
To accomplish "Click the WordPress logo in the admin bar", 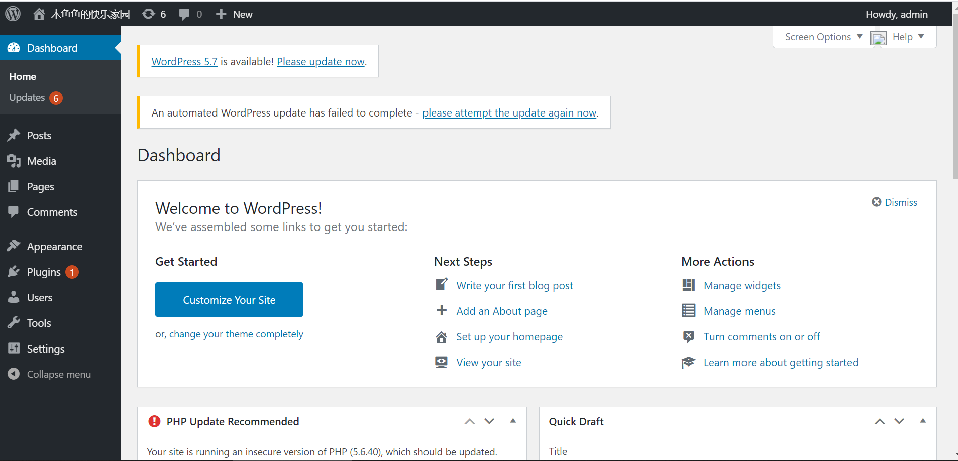I will pos(13,13).
